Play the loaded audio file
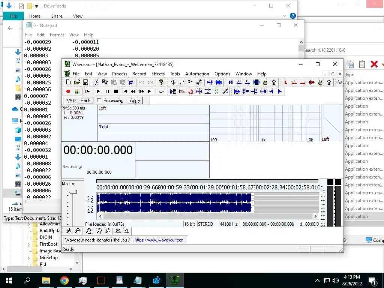This screenshot has width=384, height=288. pos(98,91)
